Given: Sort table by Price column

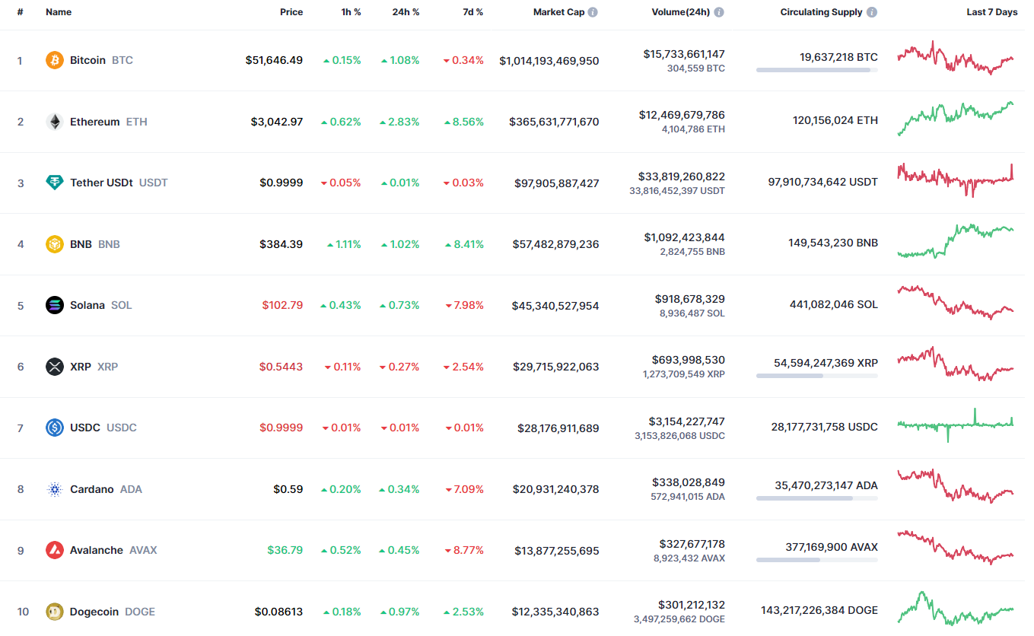Looking at the screenshot, I should 291,12.
